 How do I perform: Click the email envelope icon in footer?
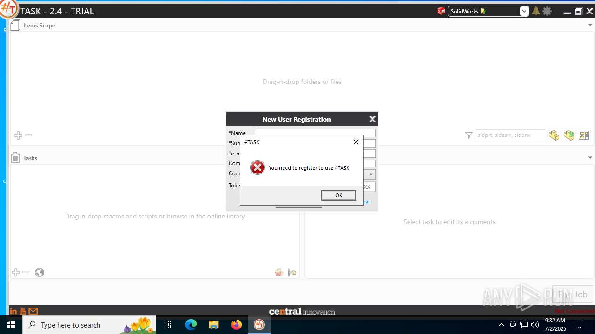[x=33, y=311]
